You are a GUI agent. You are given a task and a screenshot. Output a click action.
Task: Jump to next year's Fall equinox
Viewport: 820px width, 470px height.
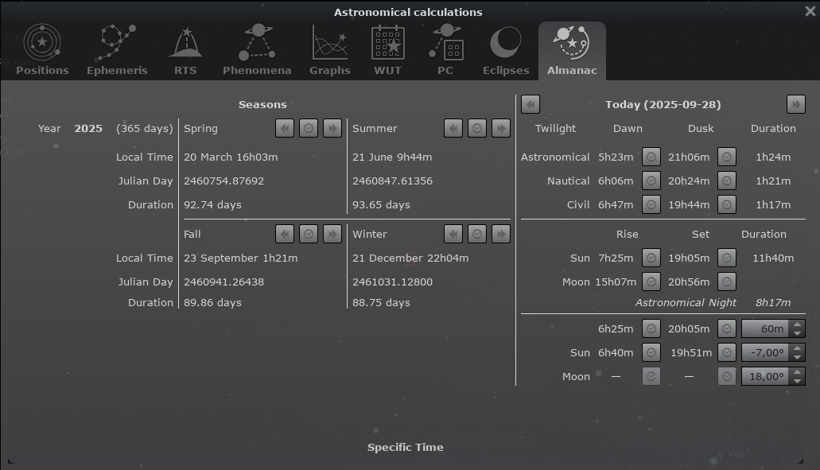click(x=332, y=234)
